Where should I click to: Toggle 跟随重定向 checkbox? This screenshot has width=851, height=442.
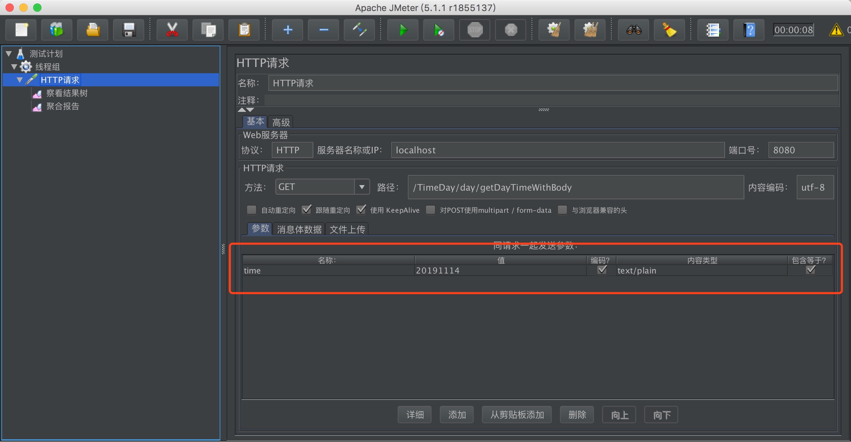pos(306,210)
